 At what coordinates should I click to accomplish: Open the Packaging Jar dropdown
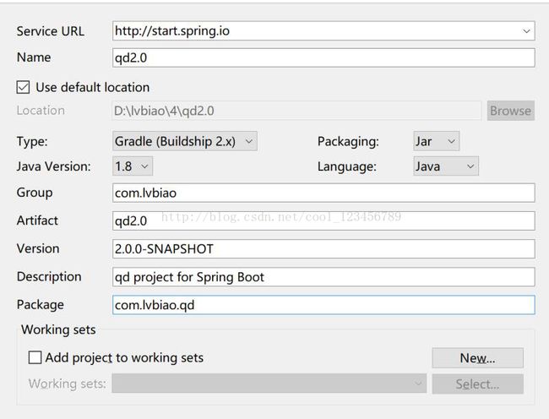[437, 141]
